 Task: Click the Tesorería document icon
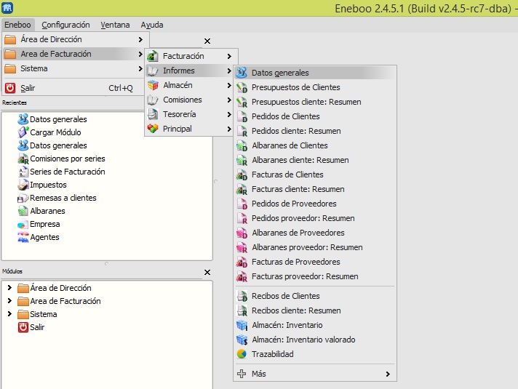153,114
